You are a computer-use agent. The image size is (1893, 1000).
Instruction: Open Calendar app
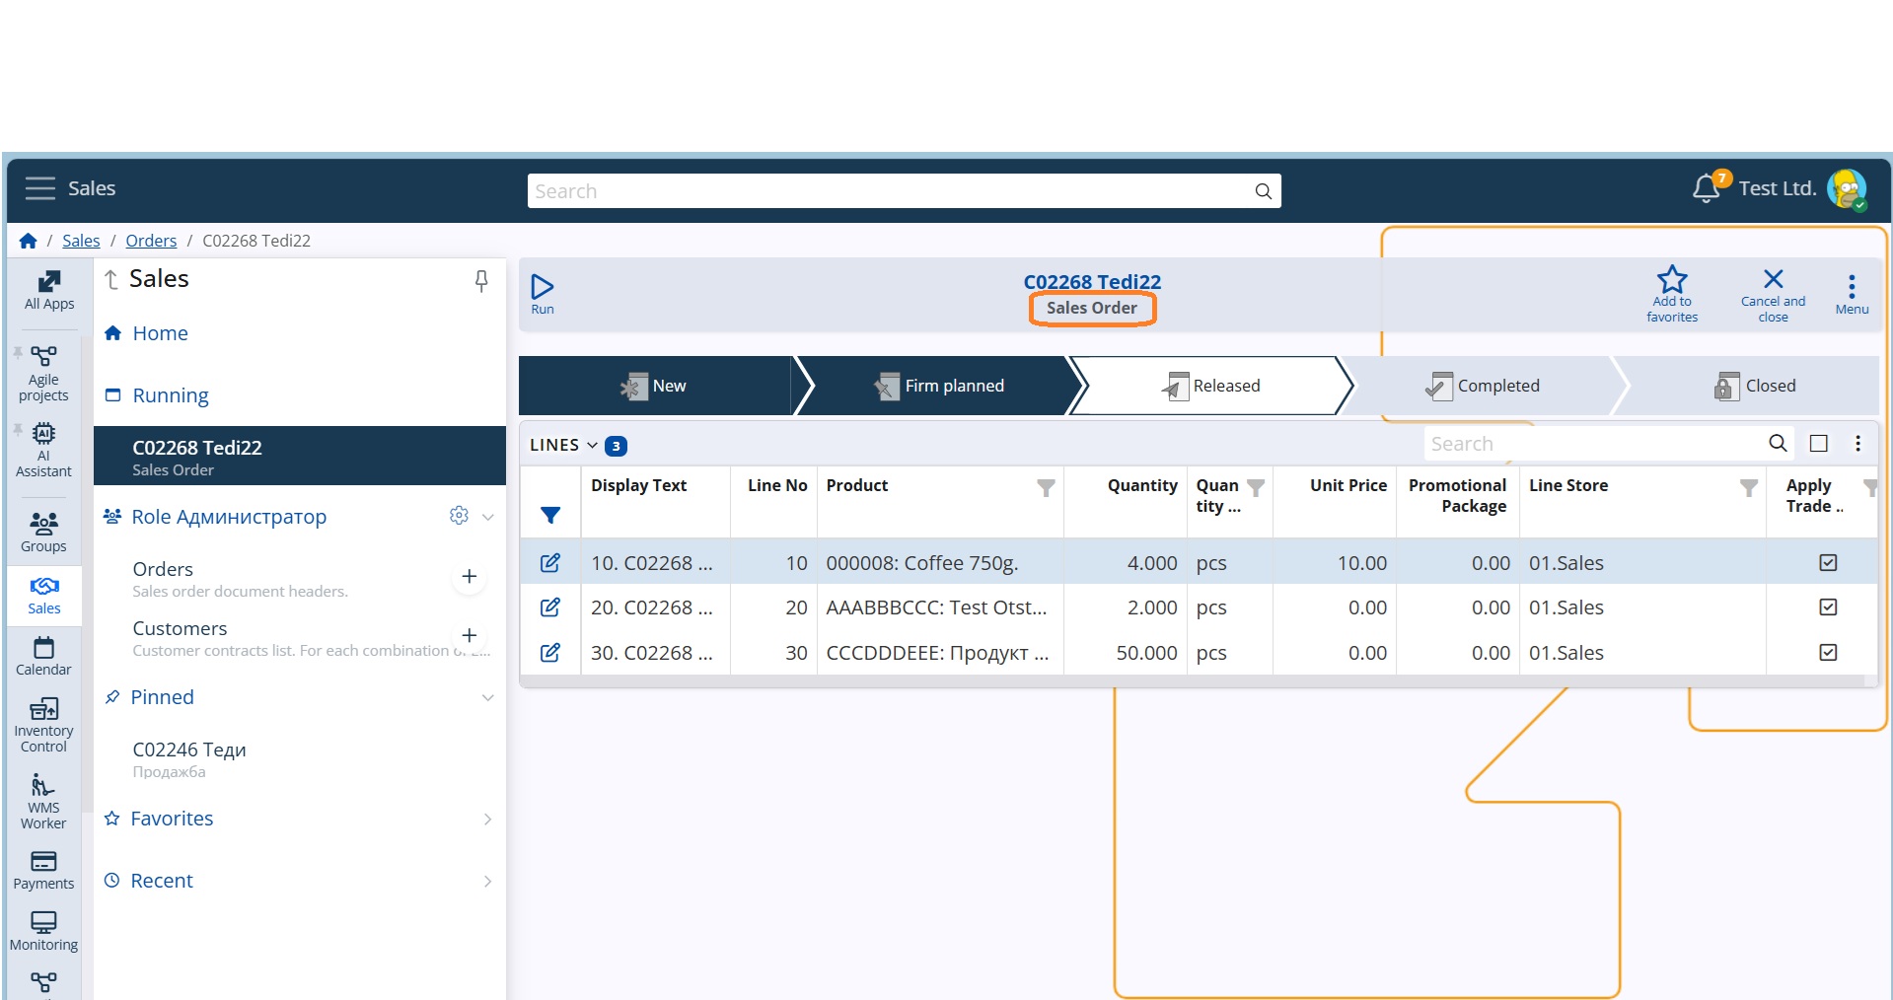tap(43, 656)
